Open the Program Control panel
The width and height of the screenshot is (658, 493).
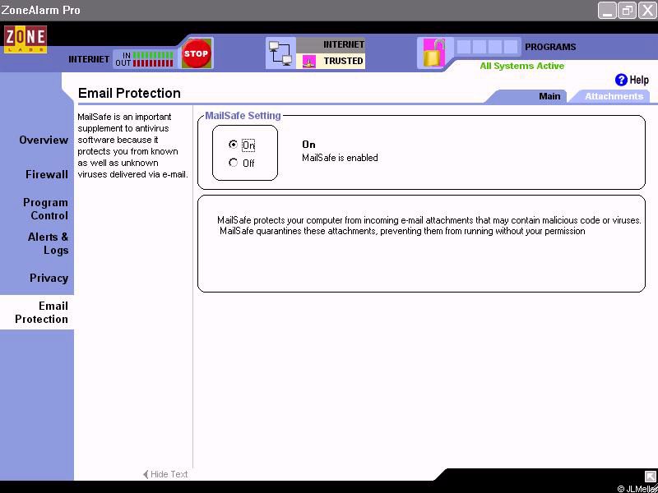(45, 209)
